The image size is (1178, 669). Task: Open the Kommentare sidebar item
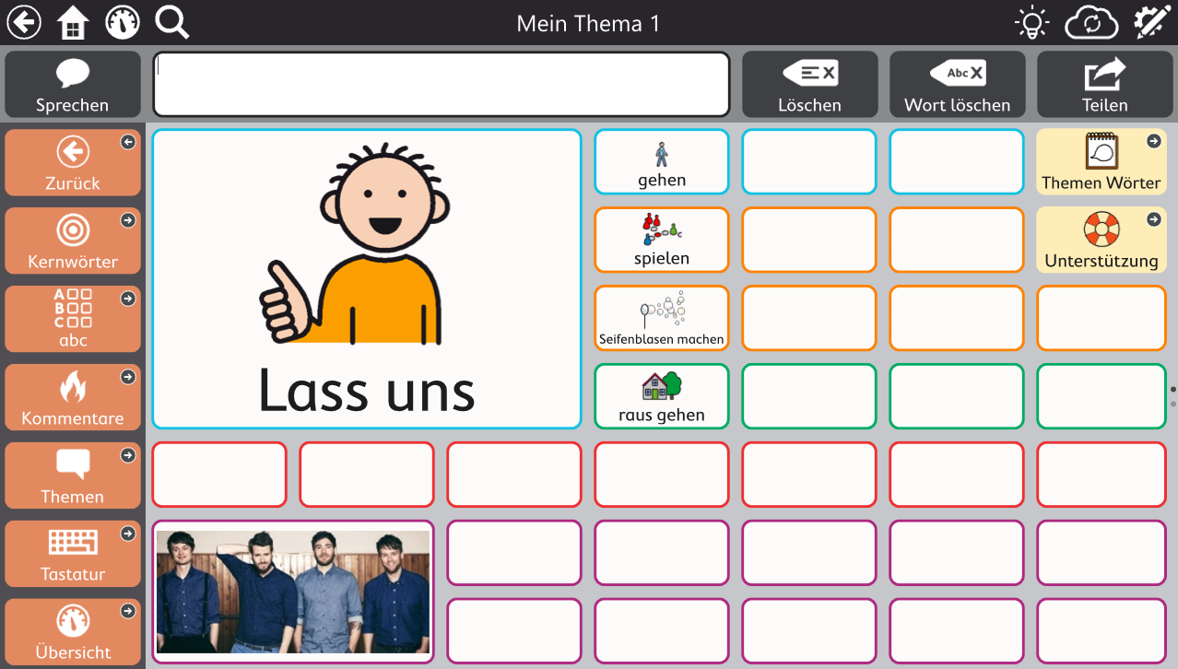point(73,397)
